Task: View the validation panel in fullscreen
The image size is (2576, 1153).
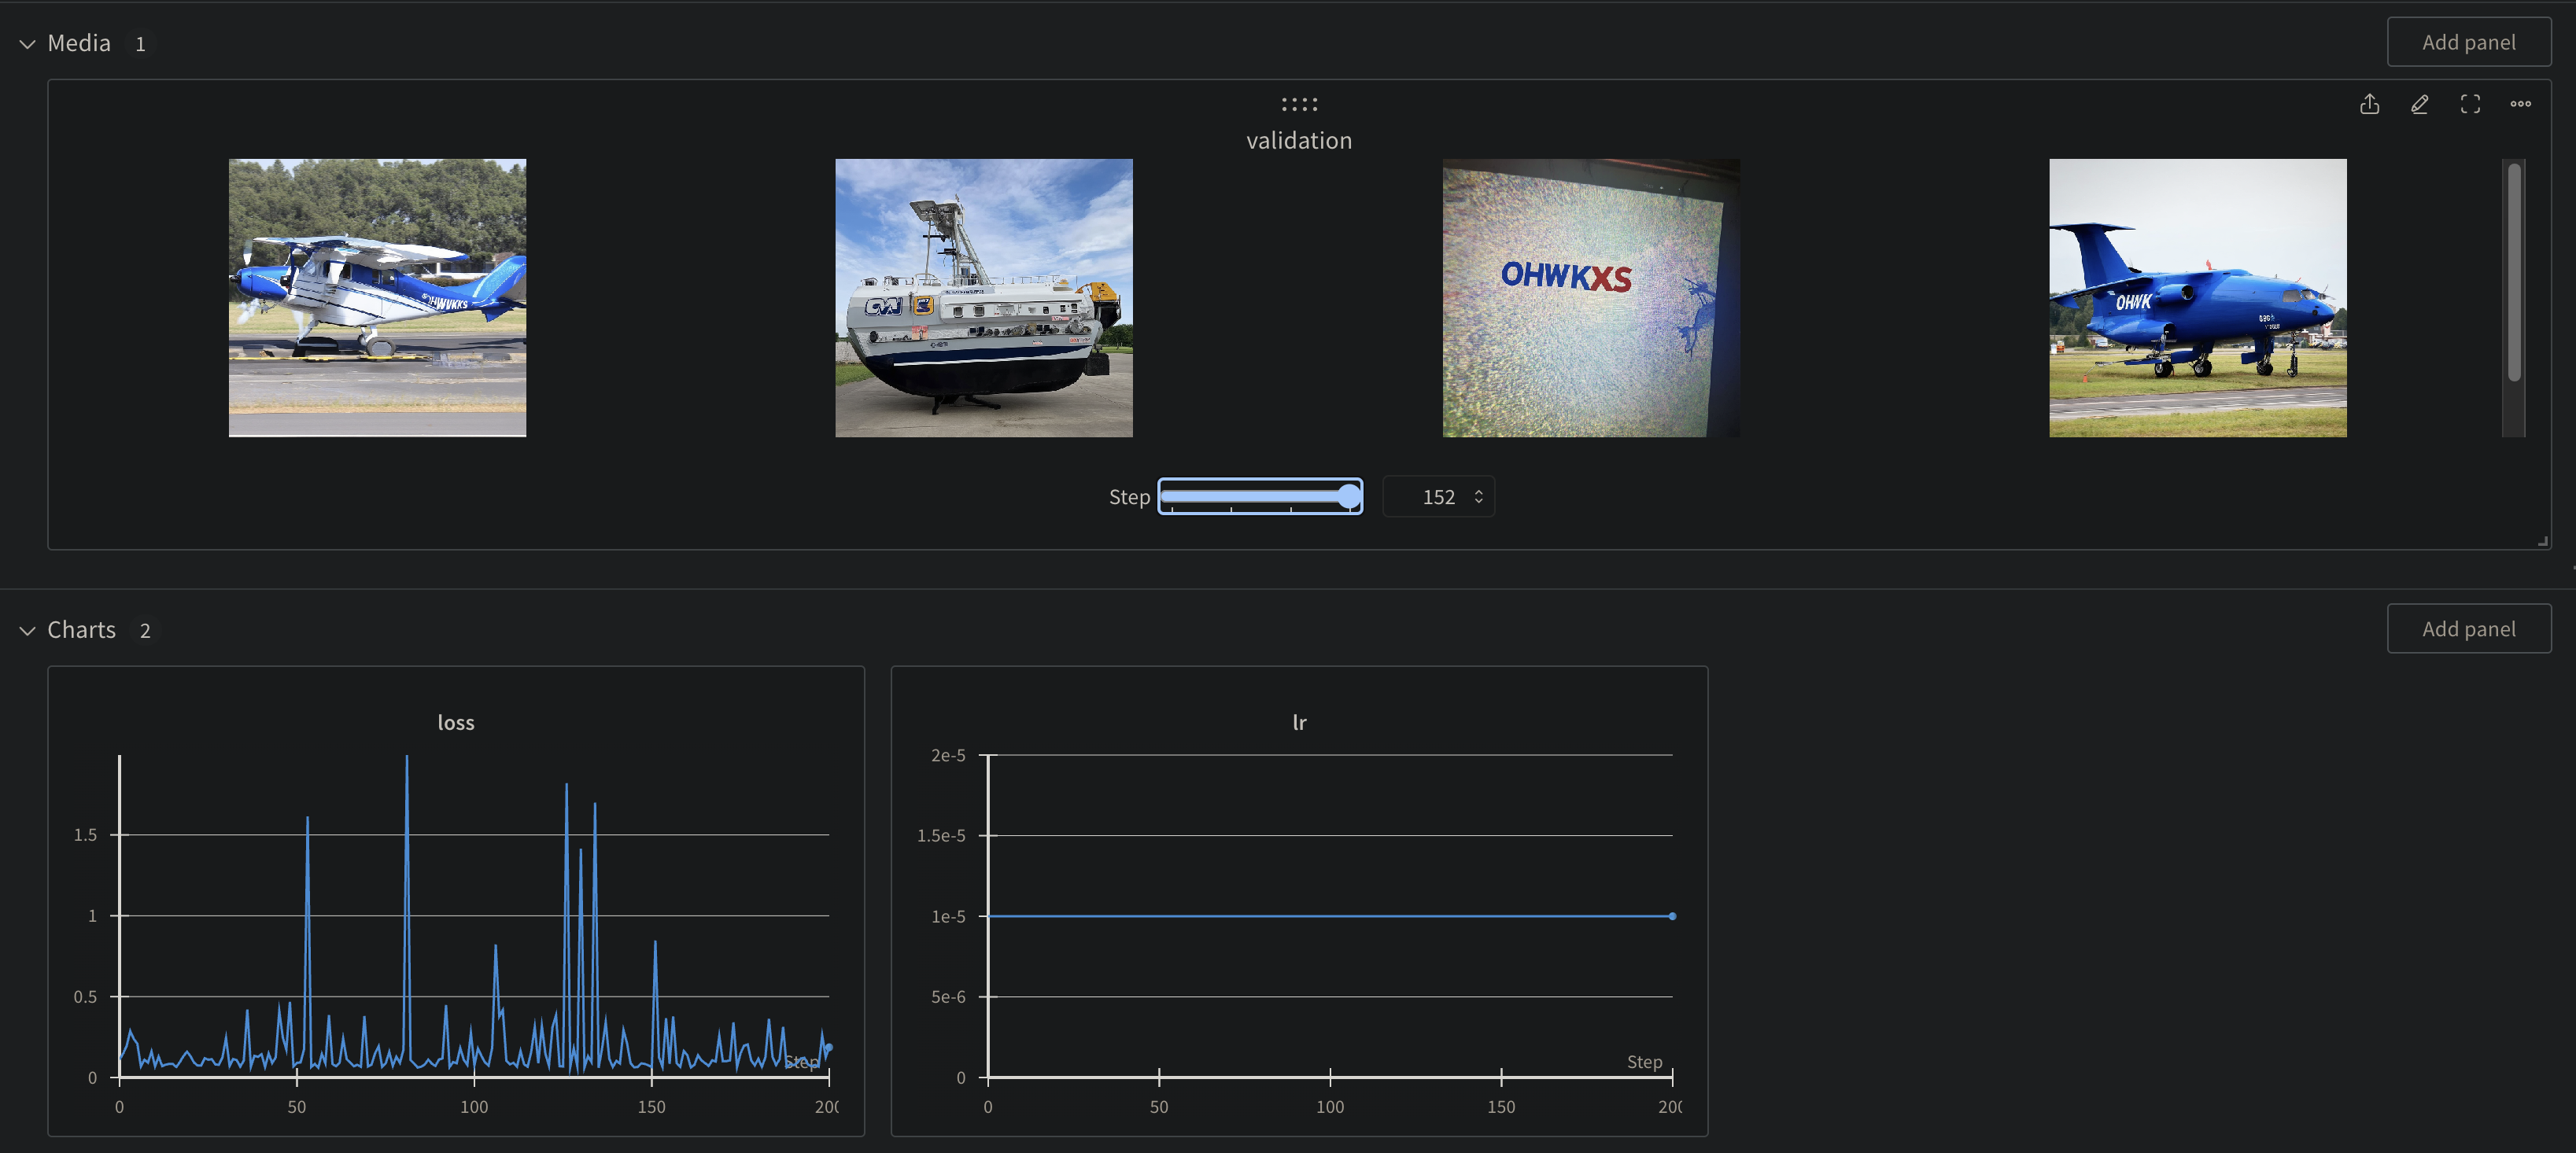Action: coord(2470,104)
